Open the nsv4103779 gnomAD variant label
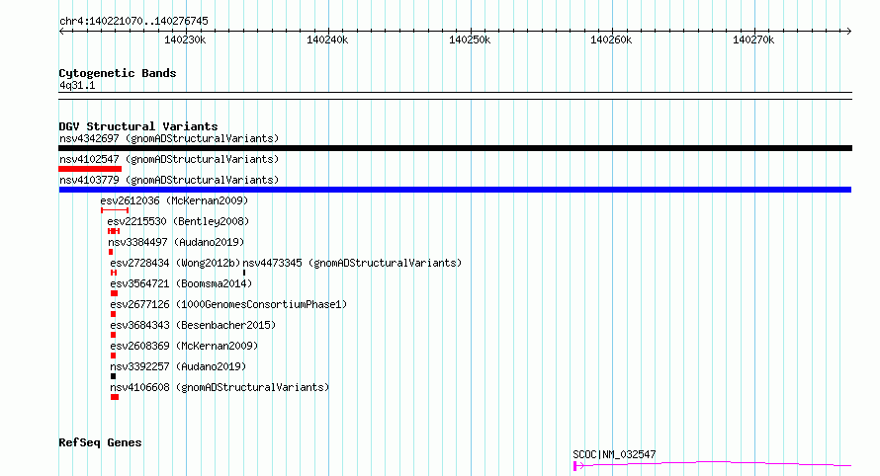Viewport: 880px width, 476px height. [x=169, y=180]
